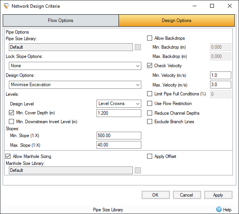
Task: Click the Pipe Size Library browse button
Action: click(138, 47)
